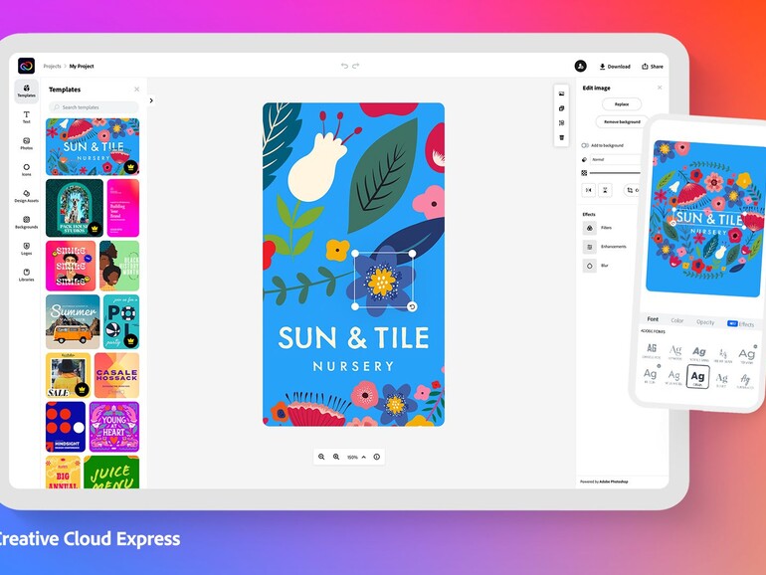
Task: Select the Smile Smile Smile template
Action: [x=71, y=266]
